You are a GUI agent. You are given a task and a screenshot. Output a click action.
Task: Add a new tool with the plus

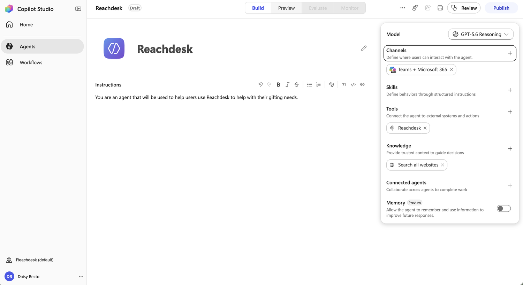tap(510, 112)
